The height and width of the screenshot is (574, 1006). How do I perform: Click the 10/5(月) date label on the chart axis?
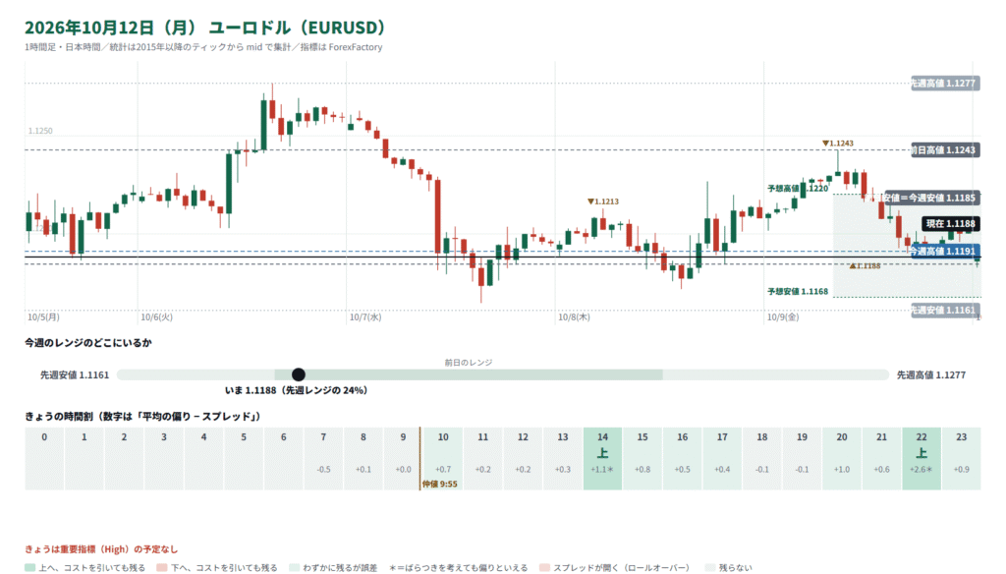tap(43, 317)
